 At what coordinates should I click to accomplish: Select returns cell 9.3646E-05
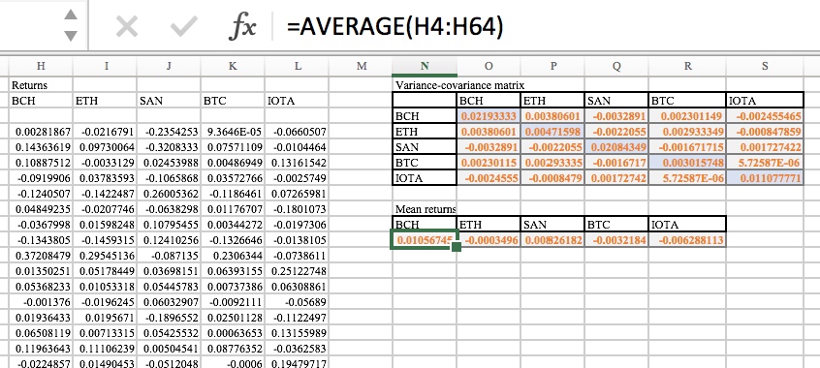coord(233,132)
